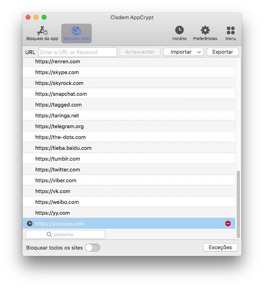
Task: Click the Exportar button
Action: point(222,52)
